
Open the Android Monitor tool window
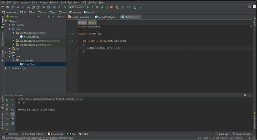tap(32, 134)
